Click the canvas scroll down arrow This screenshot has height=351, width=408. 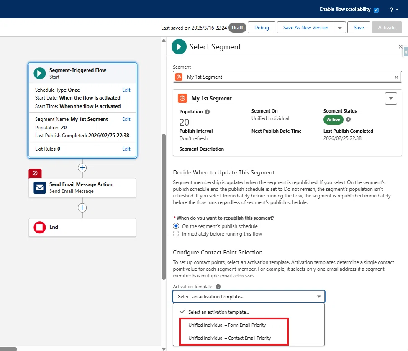(x=164, y=349)
